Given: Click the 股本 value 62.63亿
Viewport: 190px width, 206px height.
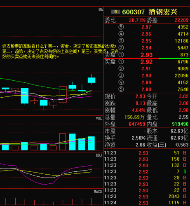Looking at the screenshot, I should pyautogui.click(x=180, y=131).
